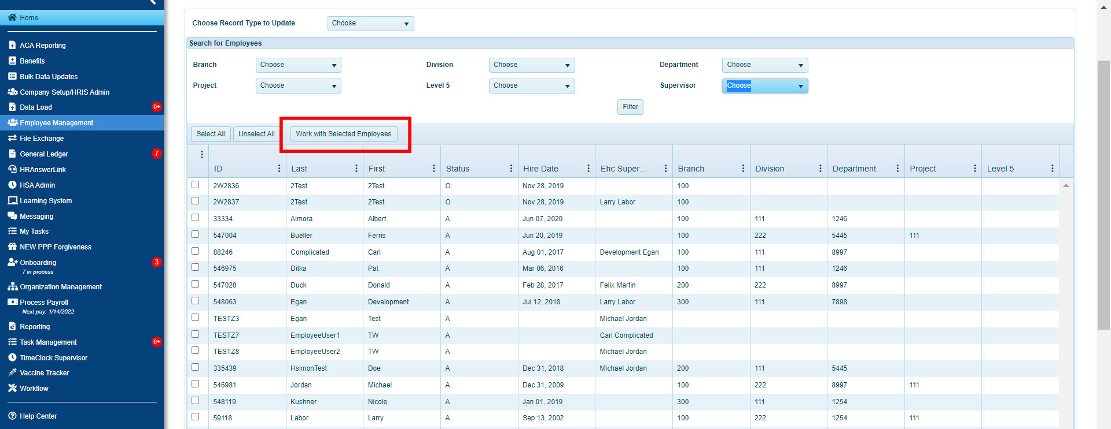
Task: Click Company Setup/HRIS Admin icon
Action: [12, 92]
